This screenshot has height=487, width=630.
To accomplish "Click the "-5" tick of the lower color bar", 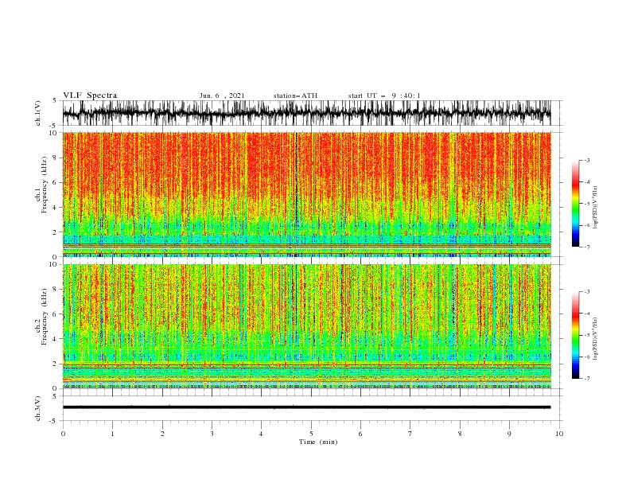I will click(587, 335).
